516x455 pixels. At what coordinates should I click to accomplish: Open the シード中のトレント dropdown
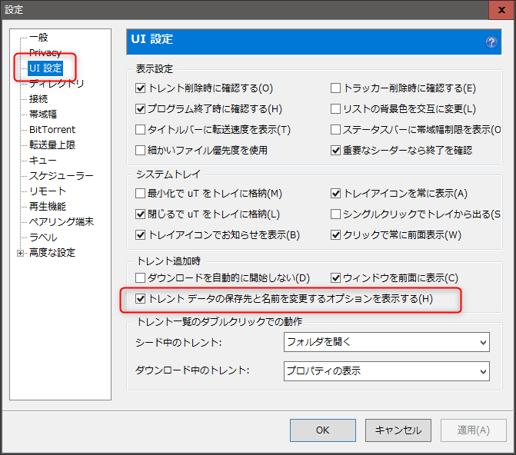386,341
